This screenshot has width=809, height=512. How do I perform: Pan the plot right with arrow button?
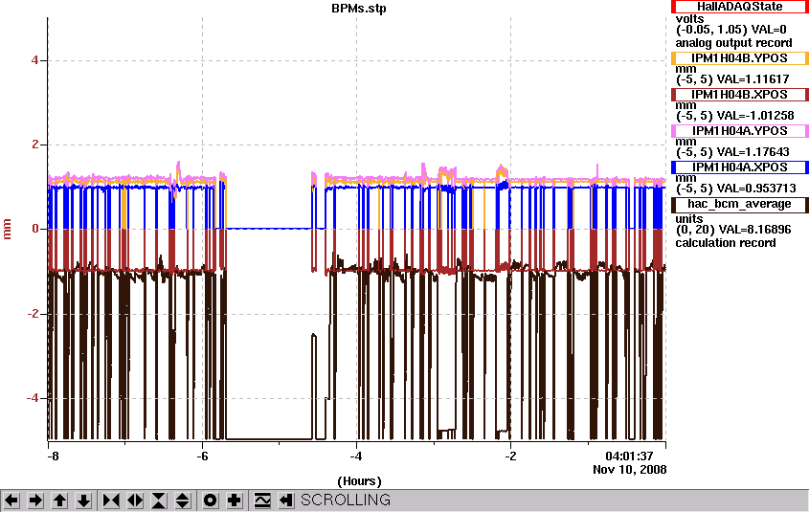click(x=36, y=501)
